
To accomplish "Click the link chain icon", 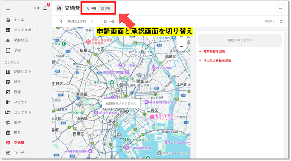I will tap(36, 8).
